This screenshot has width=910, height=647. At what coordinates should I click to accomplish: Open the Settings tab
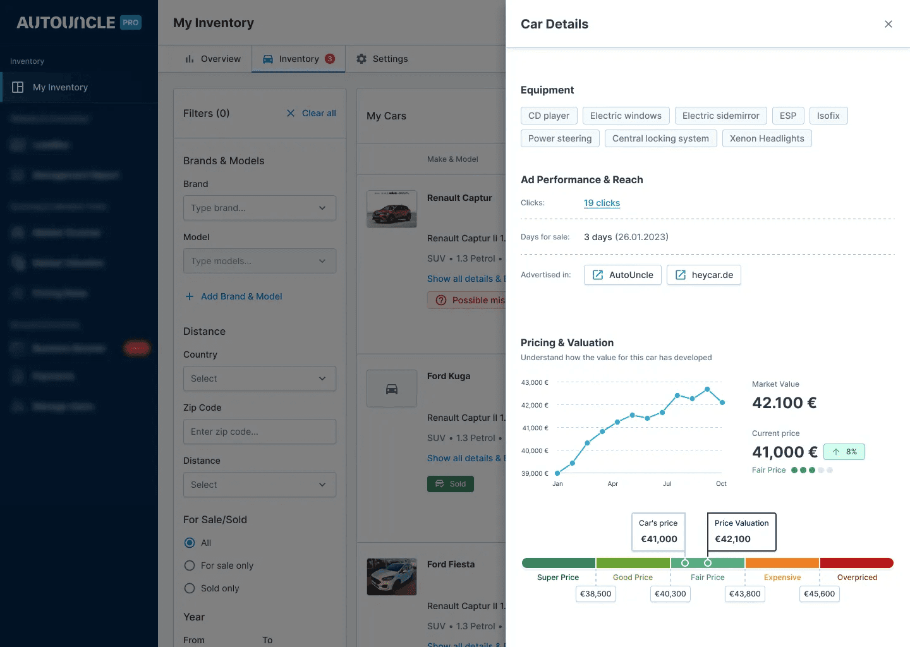[x=382, y=59]
